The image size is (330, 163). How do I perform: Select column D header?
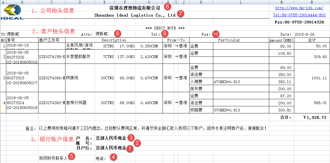(80, 2)
